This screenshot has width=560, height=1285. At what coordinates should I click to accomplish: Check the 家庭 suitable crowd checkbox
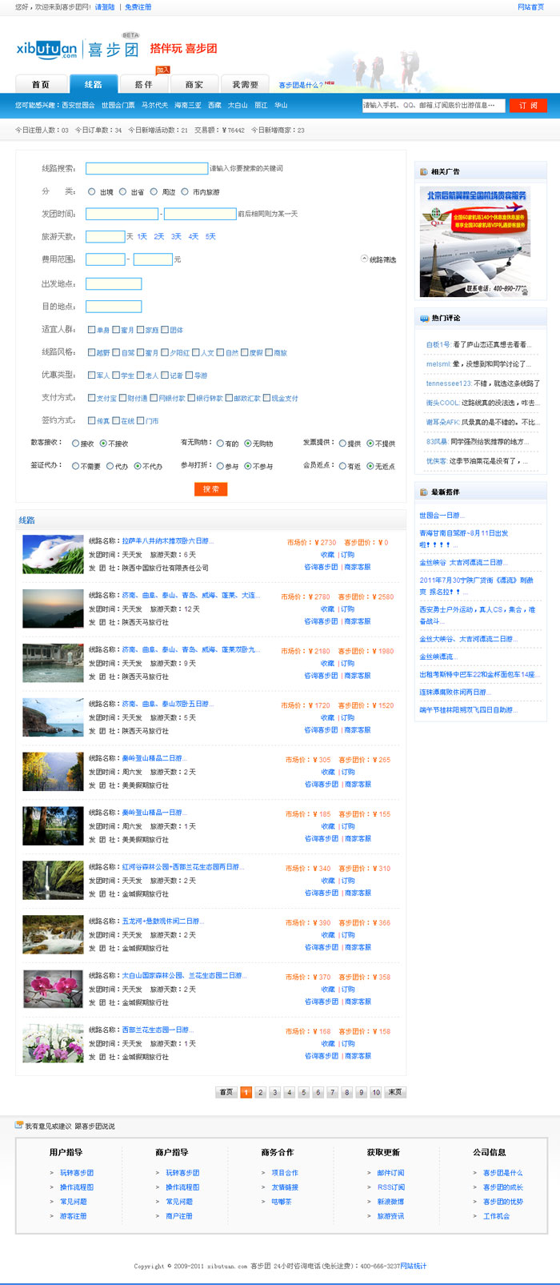(x=140, y=330)
